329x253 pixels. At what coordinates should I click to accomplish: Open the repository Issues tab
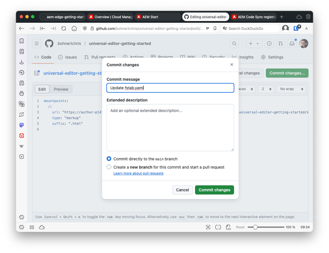click(x=68, y=57)
